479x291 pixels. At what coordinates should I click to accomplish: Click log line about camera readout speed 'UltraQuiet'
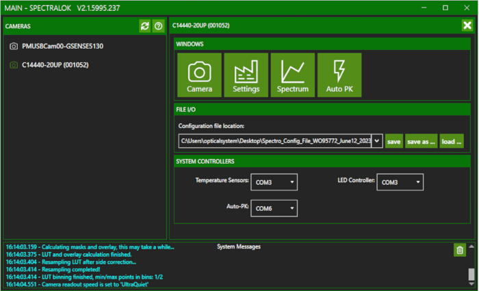pos(77,284)
